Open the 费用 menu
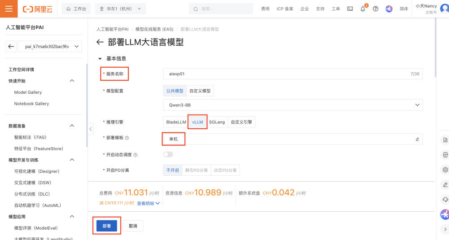Screen dimensions: 449x240 tap(265, 9)
